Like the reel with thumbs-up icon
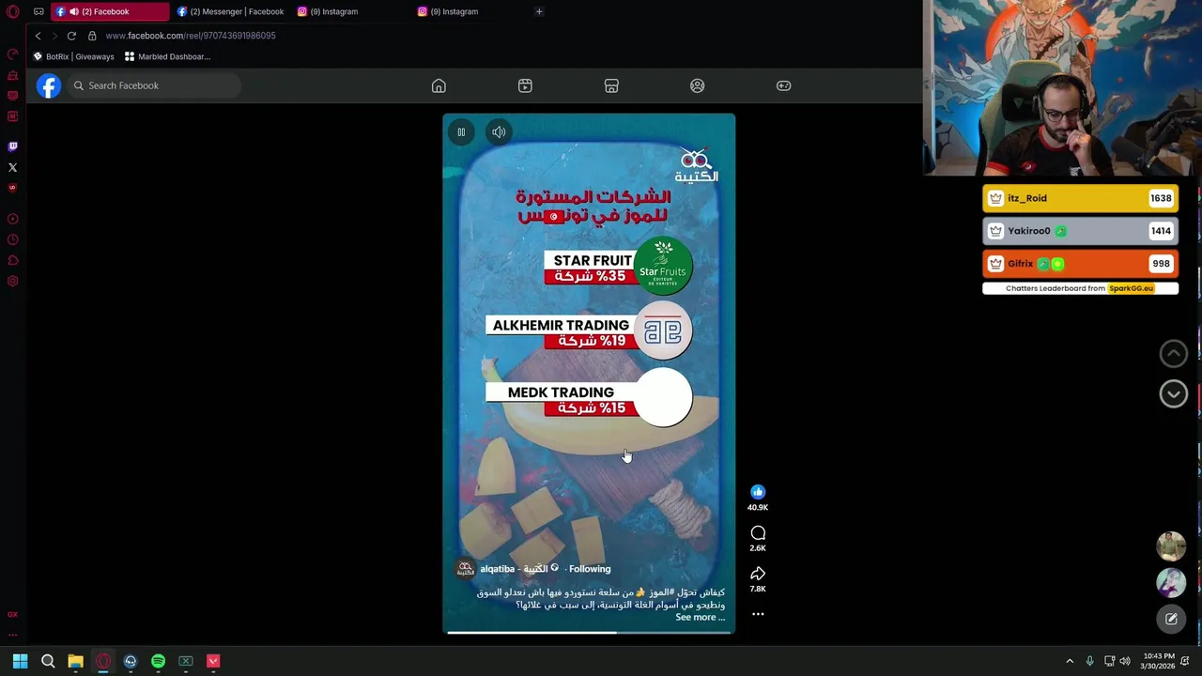Screen dimensions: 1202x676 coord(758,492)
